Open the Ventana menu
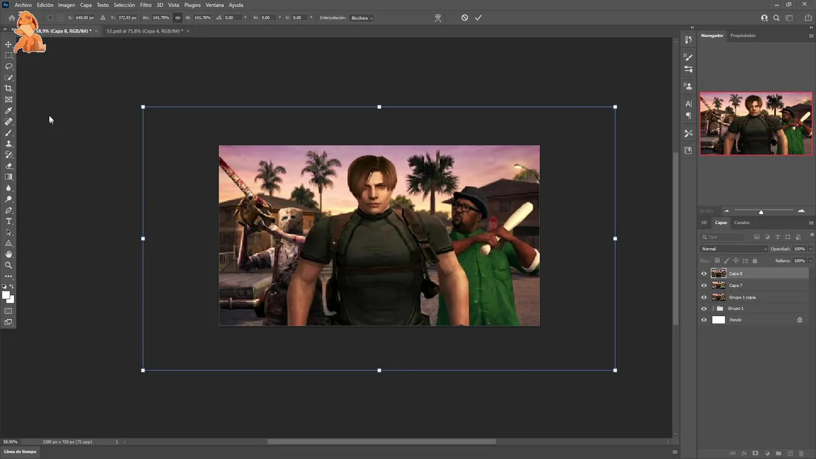This screenshot has height=459, width=816. (x=215, y=5)
